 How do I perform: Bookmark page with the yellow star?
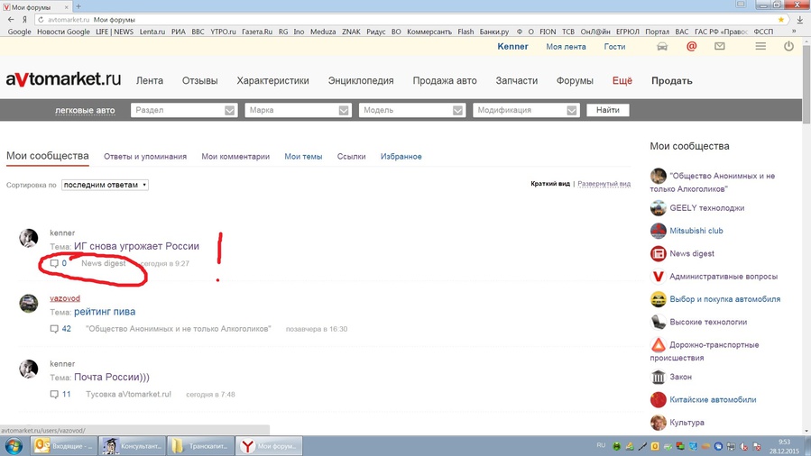coord(781,20)
